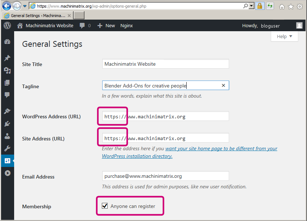The height and width of the screenshot is (221, 307).
Task: Open Plugins plug icon in the sidebar
Action: pyautogui.click(x=7, y=124)
